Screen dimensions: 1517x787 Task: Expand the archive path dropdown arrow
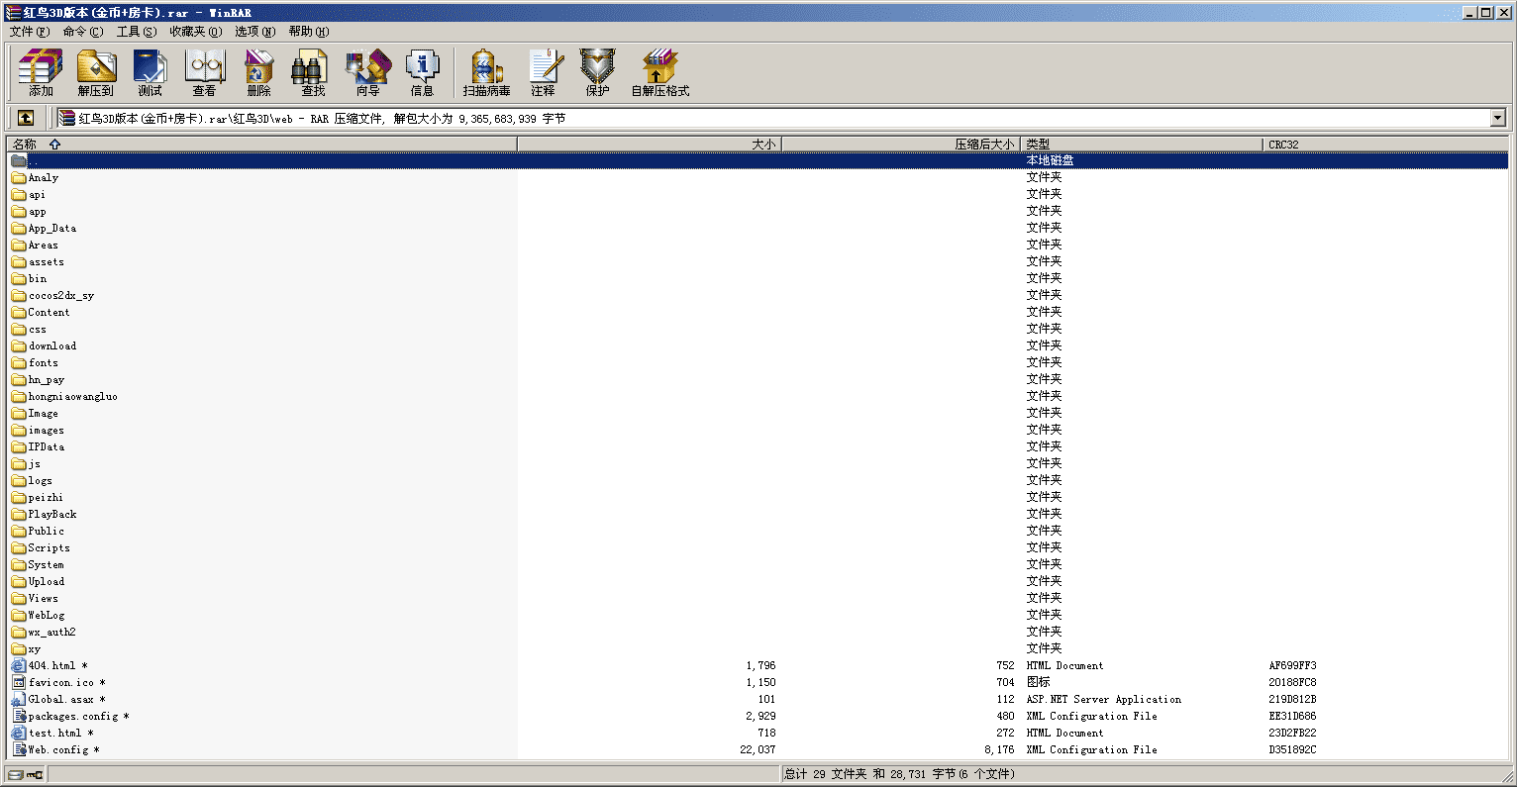coord(1497,119)
